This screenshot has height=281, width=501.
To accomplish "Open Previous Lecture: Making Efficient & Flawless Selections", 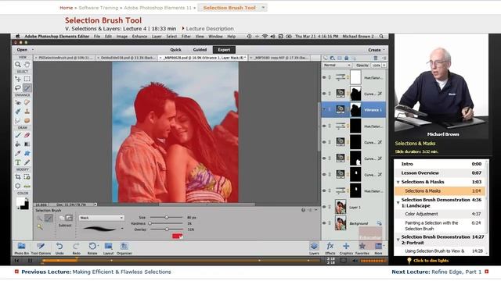I will [x=96, y=272].
